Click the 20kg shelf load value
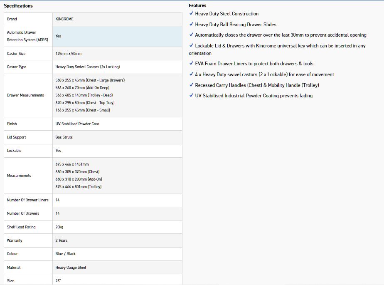 59,227
